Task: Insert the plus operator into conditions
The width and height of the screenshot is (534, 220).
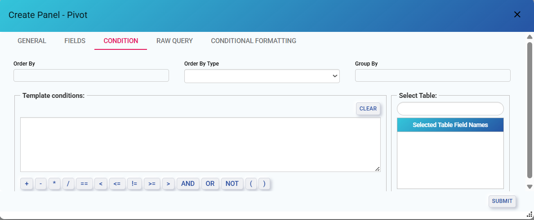Action: 27,184
